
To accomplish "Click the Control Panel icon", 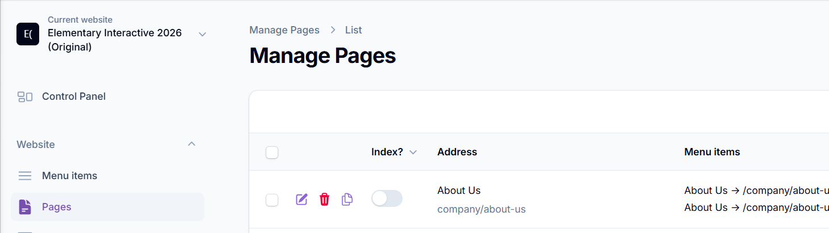I will pyautogui.click(x=25, y=96).
